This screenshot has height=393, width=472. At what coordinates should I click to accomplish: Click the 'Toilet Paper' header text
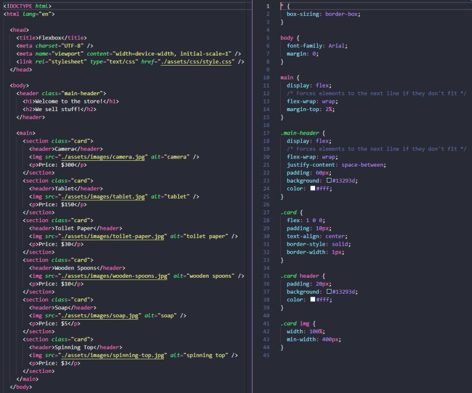76,228
